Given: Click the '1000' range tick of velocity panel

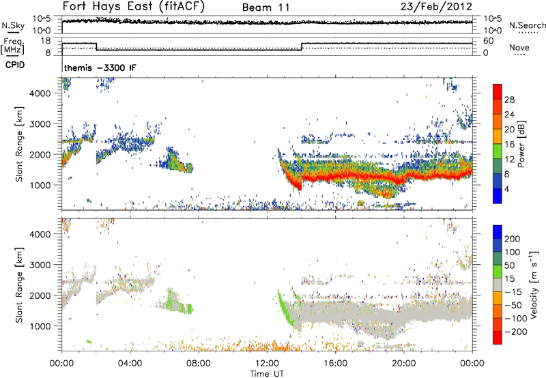Looking at the screenshot, I should 40,326.
